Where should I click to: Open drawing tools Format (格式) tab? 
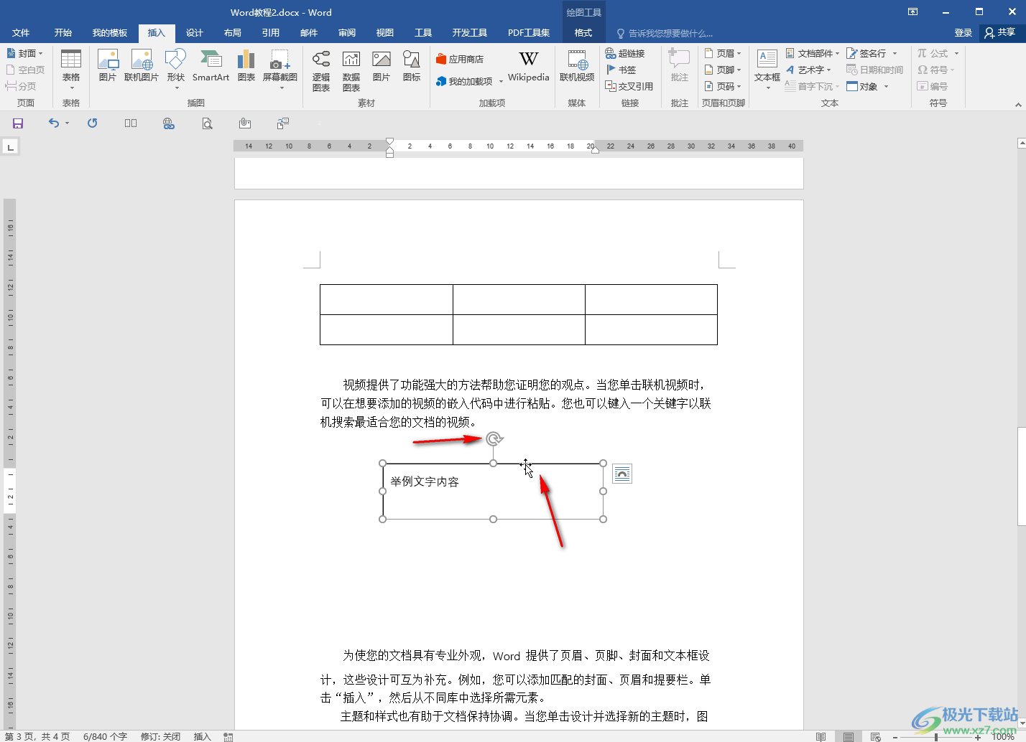[x=583, y=32]
